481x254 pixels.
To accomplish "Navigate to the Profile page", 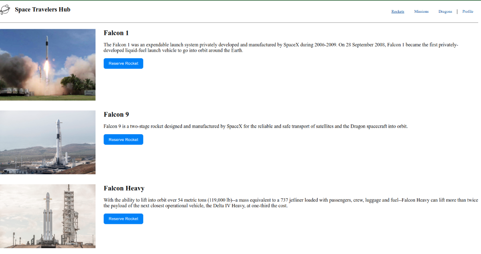I will coord(468,12).
